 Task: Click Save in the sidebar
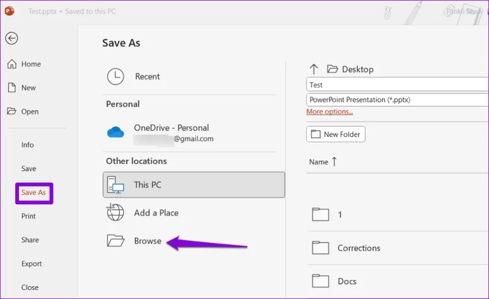[x=29, y=169]
